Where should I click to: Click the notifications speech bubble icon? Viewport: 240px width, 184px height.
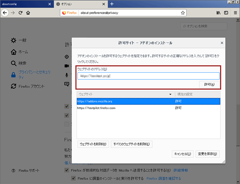point(67,84)
